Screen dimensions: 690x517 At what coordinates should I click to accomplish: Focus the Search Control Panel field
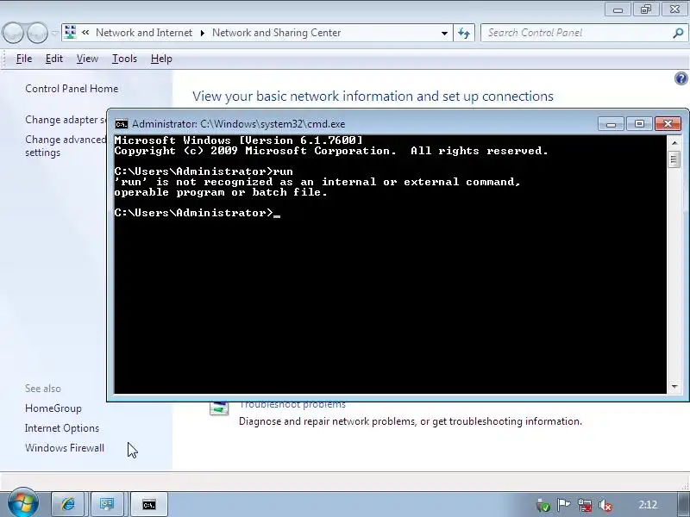click(575, 33)
